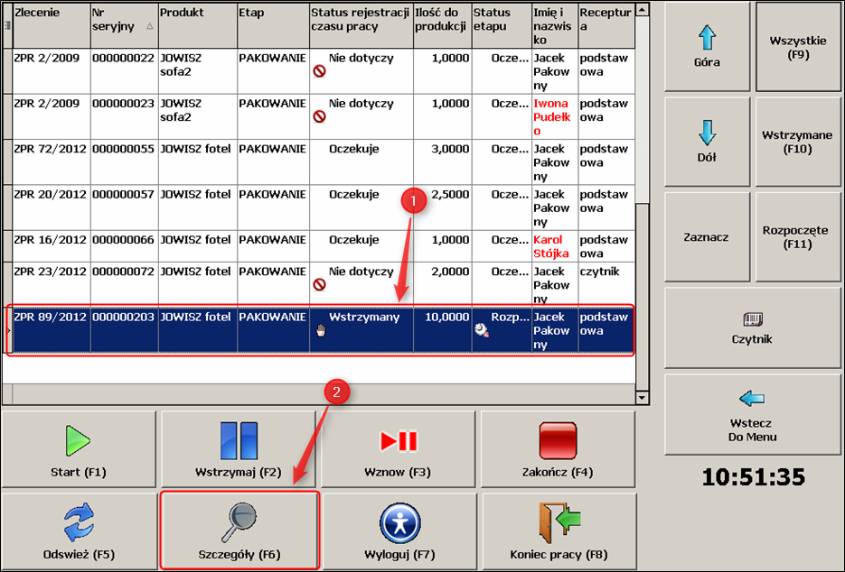
Task: Click the Odśwież (F5) refresh arrows icon
Action: coord(77,521)
